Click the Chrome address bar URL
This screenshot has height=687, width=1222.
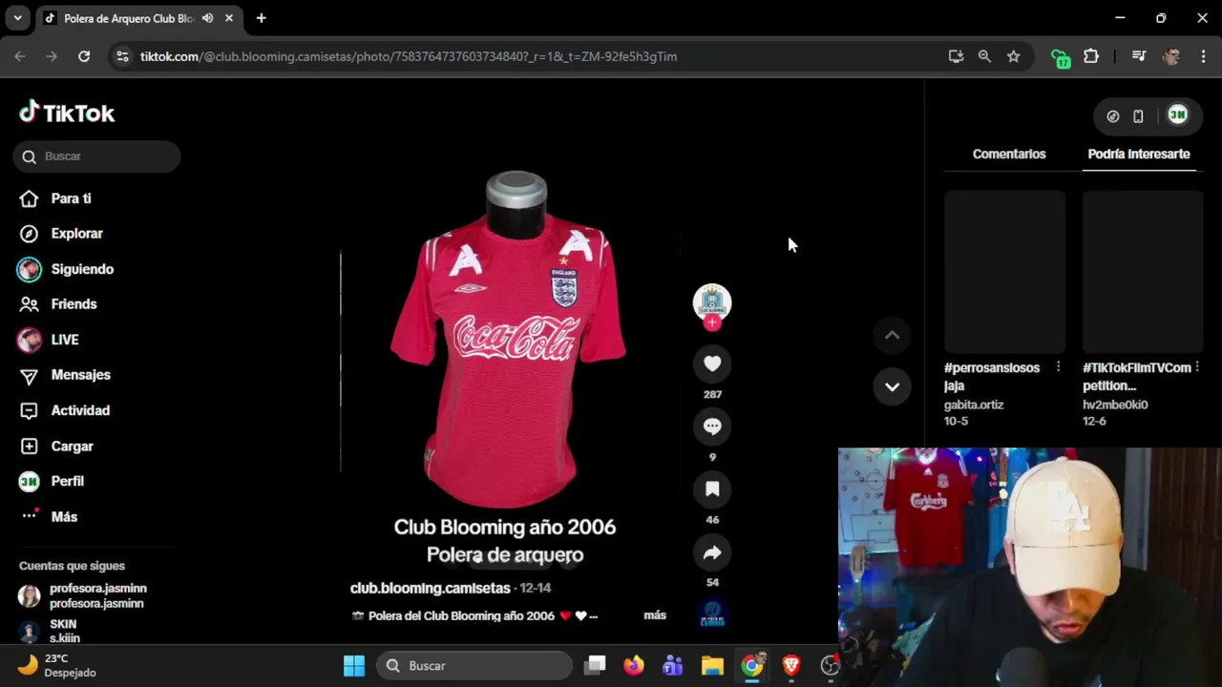tap(409, 56)
